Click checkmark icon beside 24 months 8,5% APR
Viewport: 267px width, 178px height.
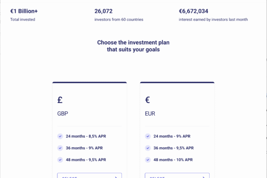[60, 136]
